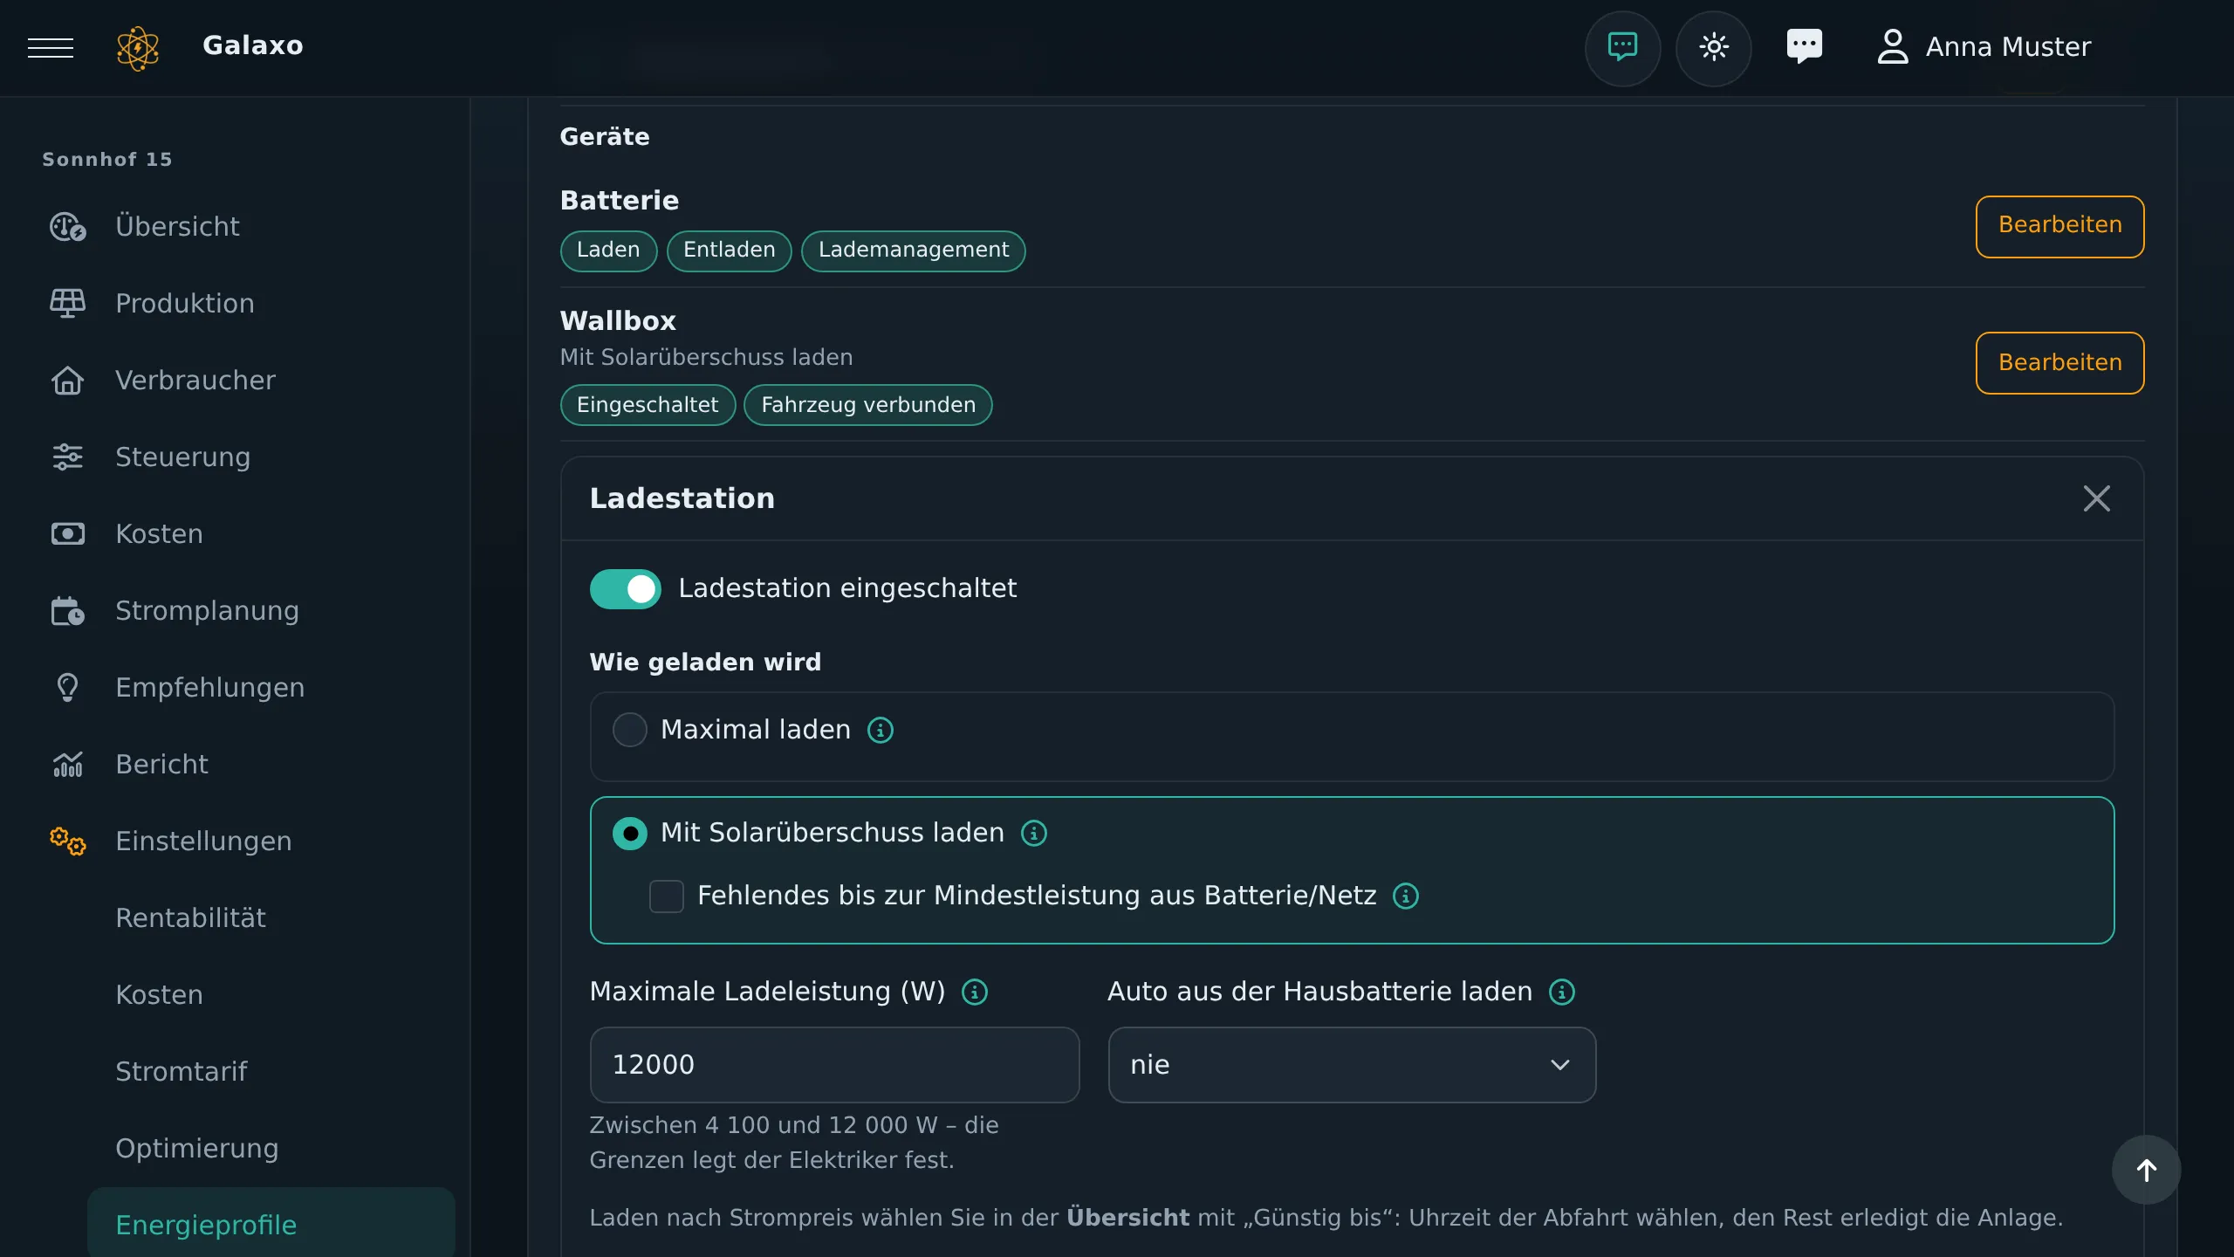This screenshot has width=2234, height=1257.
Task: Open the hamburger navigation menu
Action: [x=51, y=47]
